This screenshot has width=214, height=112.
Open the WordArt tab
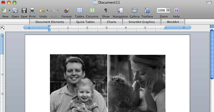(x=173, y=22)
